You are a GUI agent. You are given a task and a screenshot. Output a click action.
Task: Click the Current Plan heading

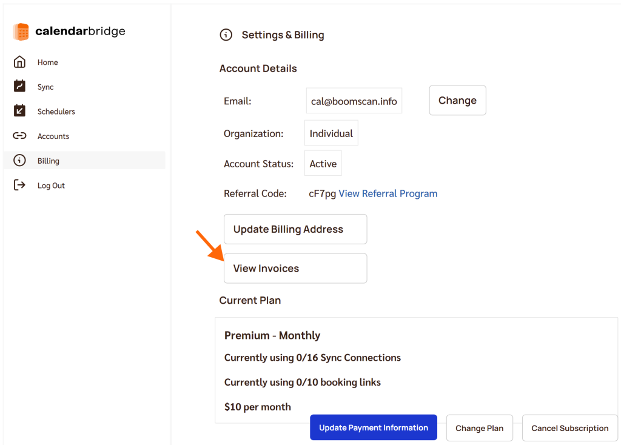click(x=250, y=300)
